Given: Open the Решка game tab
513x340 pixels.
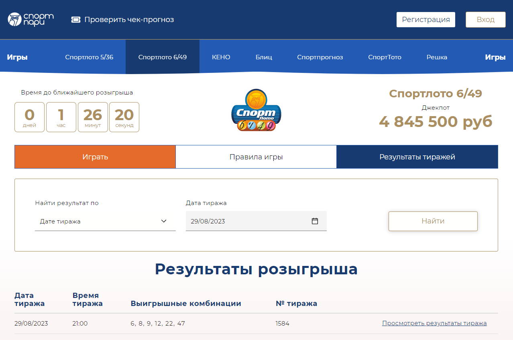Looking at the screenshot, I should 437,57.
